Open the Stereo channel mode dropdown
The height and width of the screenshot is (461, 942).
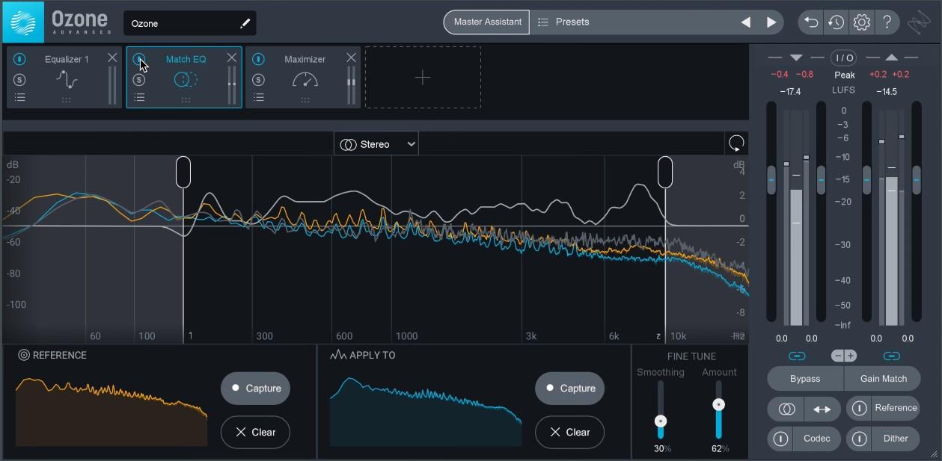point(376,144)
